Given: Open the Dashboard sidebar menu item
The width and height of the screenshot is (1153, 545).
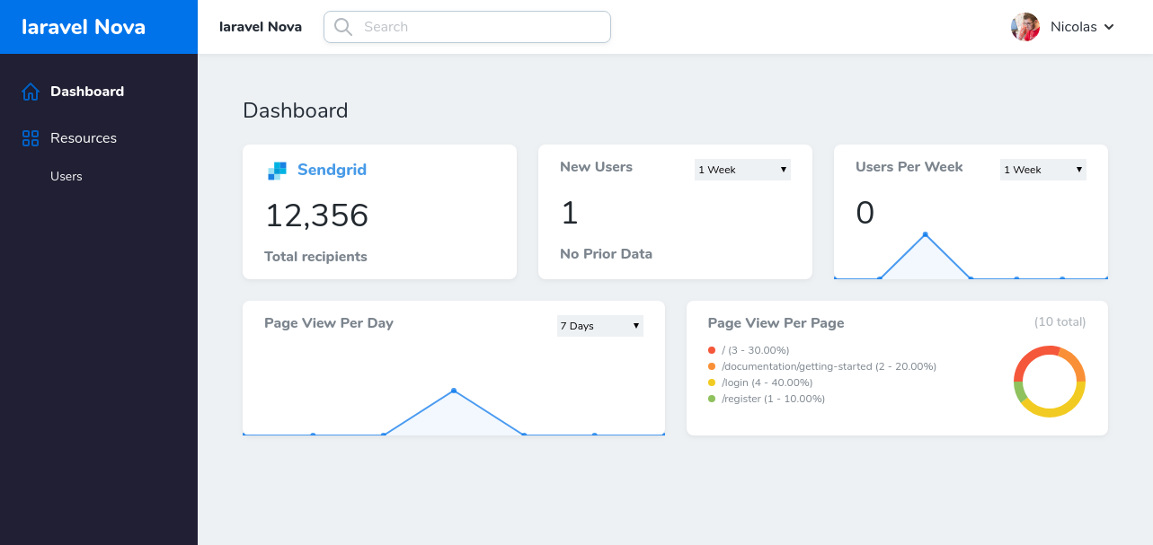Looking at the screenshot, I should click(87, 92).
